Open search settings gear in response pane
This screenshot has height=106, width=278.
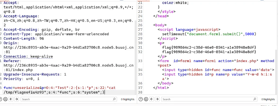point(146,99)
